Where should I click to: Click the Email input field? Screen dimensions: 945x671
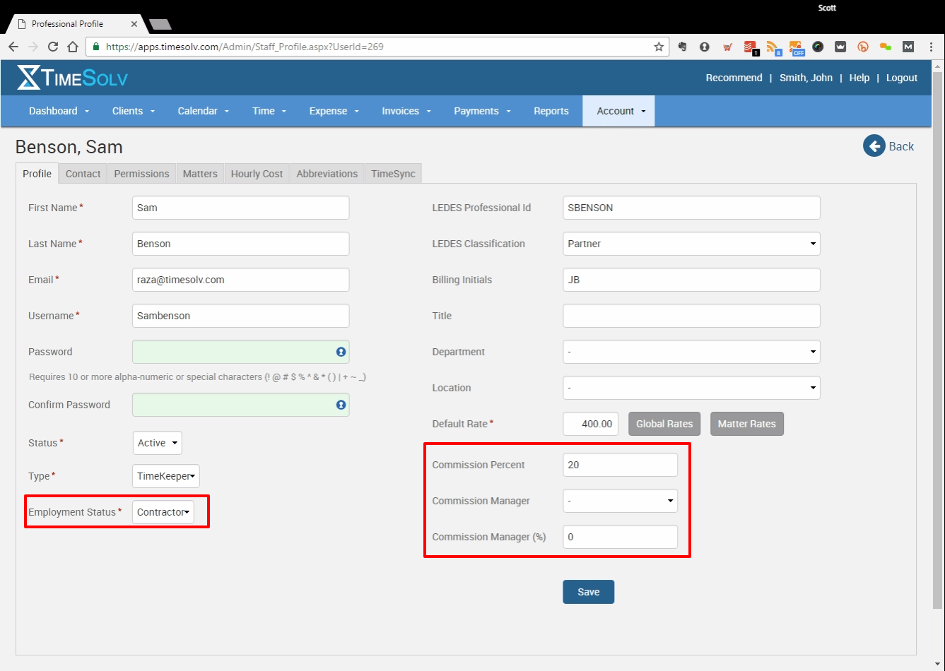tap(240, 280)
